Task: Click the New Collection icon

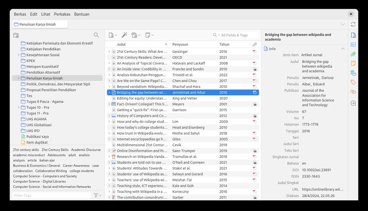Action: (16, 35)
